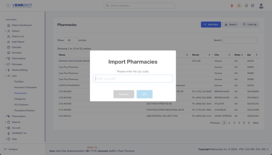Expand the Telemedicine menu chevron

[6, 58]
